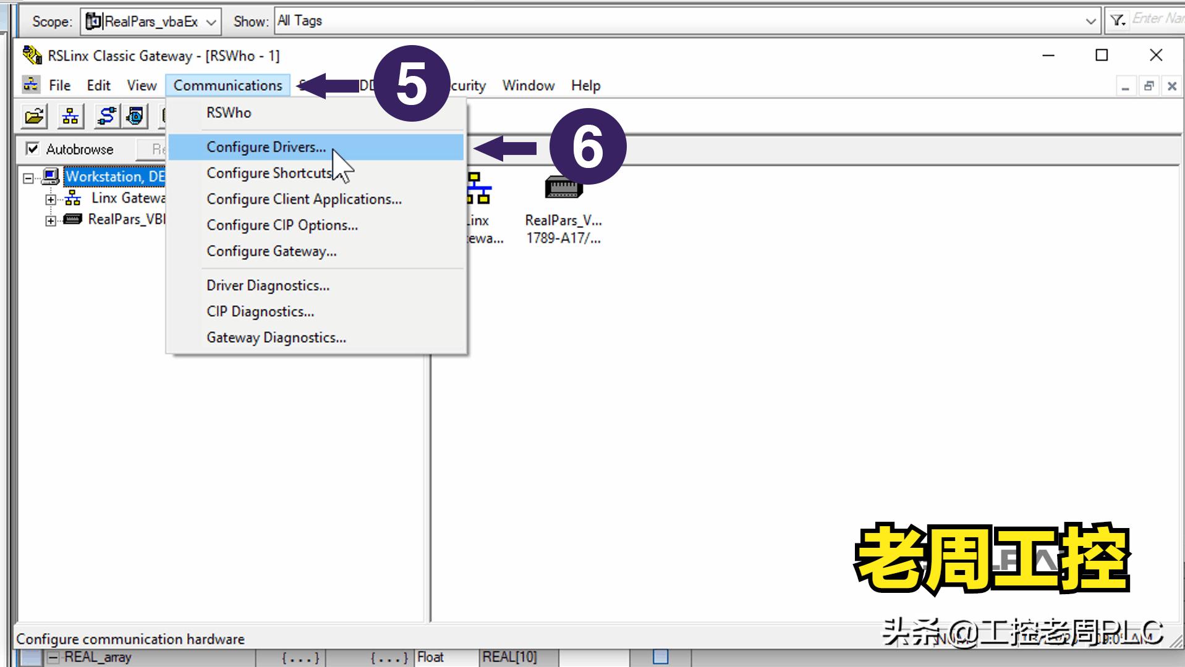Click the Open Project folder toolbar icon
The height and width of the screenshot is (667, 1185).
pyautogui.click(x=35, y=115)
